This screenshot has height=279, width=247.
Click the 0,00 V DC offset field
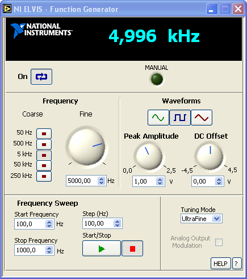pyautogui.click(x=203, y=181)
